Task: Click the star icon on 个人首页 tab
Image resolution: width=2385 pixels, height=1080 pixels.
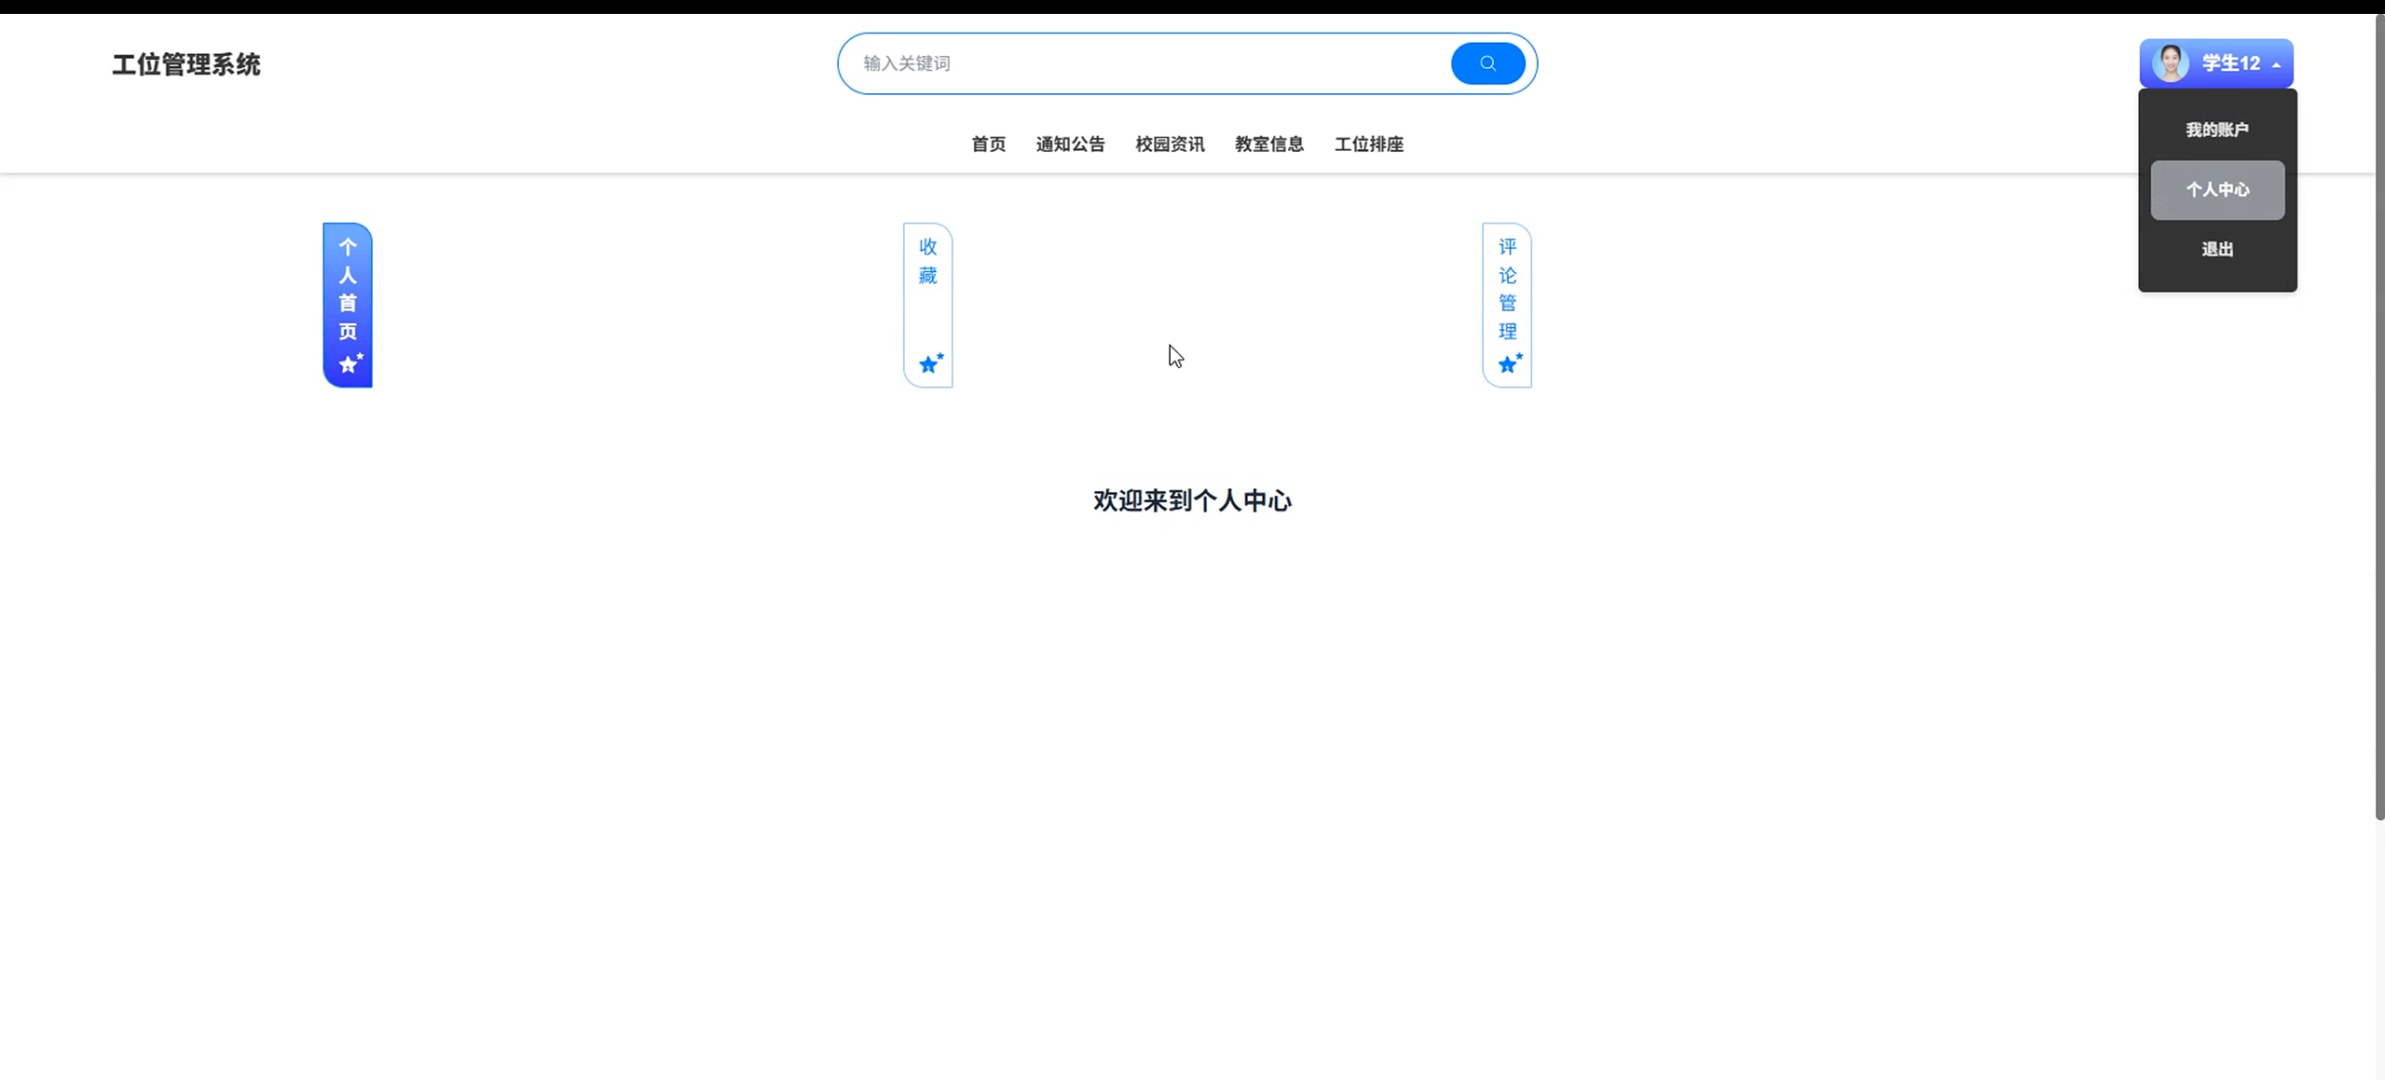Action: pos(350,363)
